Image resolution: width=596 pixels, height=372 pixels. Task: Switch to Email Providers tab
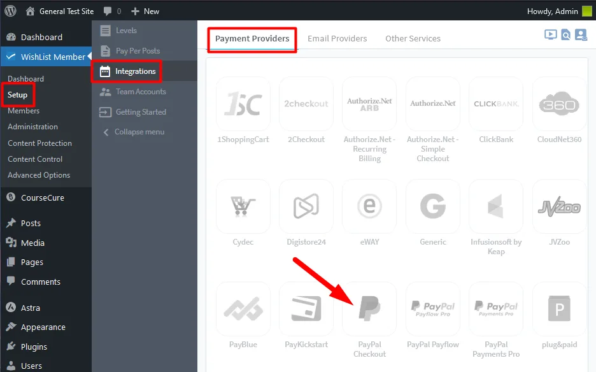point(337,38)
